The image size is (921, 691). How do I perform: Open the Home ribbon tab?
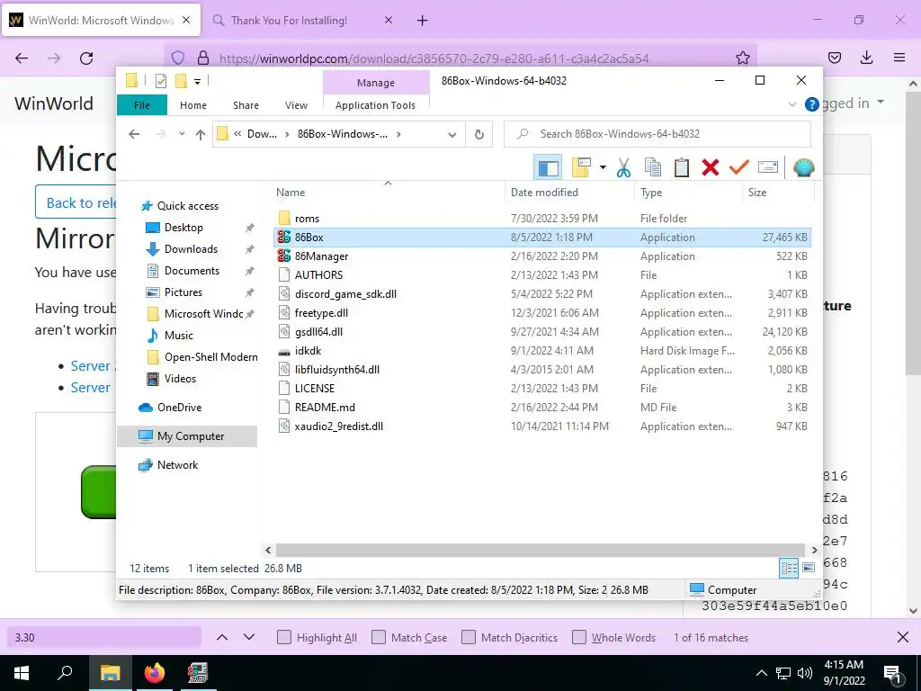click(x=193, y=105)
